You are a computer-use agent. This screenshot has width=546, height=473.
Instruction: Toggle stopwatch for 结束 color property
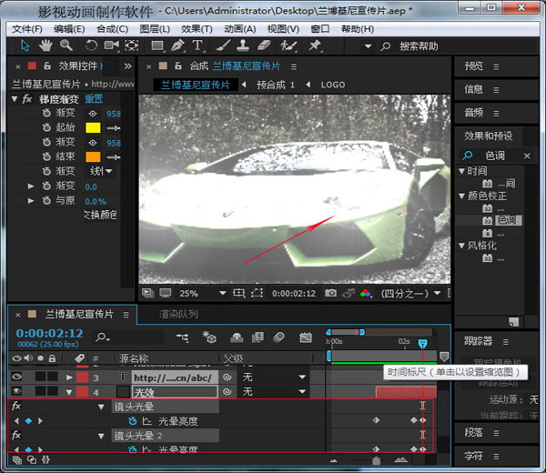click(x=46, y=156)
